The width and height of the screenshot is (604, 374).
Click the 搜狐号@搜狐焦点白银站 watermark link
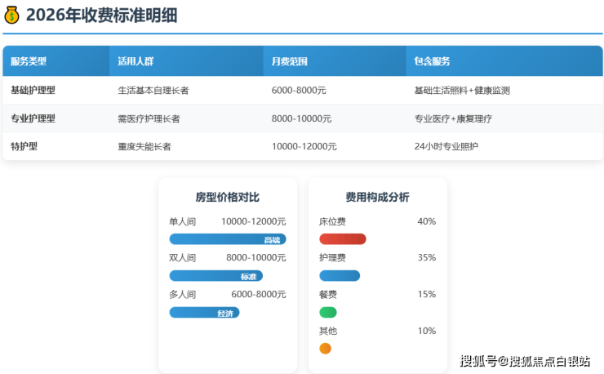pos(524,361)
